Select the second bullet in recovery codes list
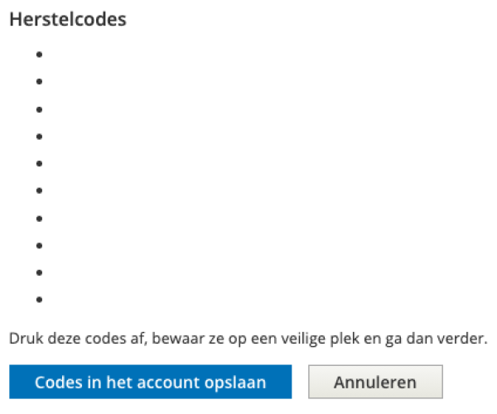Viewport: 497px width, 414px height. point(39,82)
